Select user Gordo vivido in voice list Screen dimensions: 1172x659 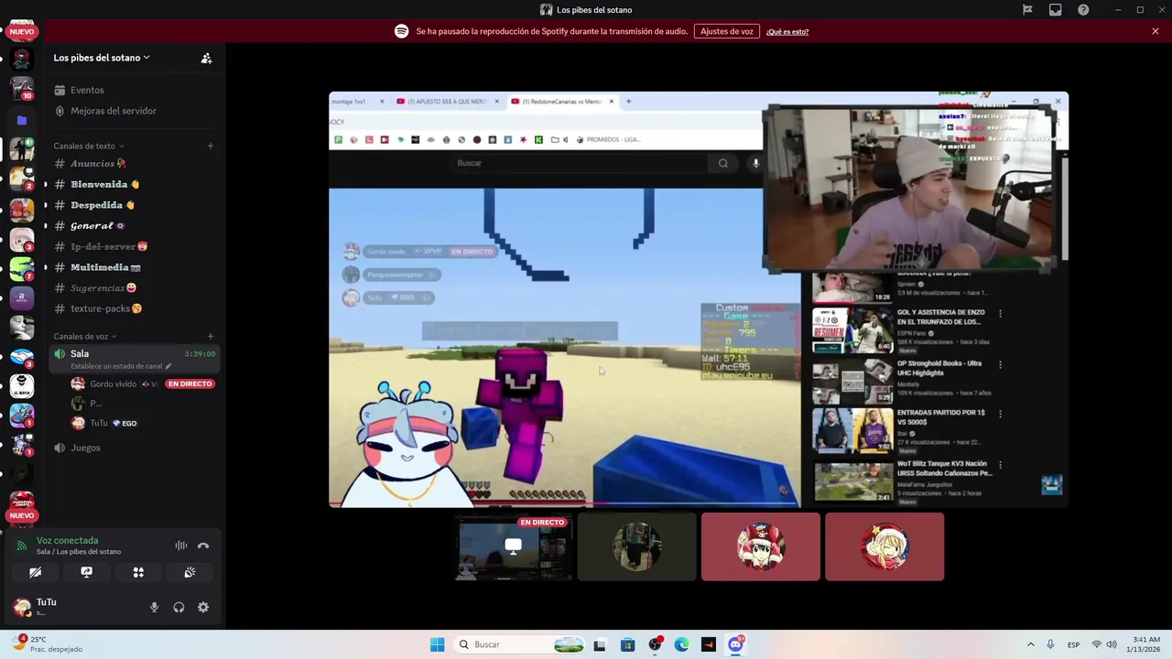coord(114,384)
